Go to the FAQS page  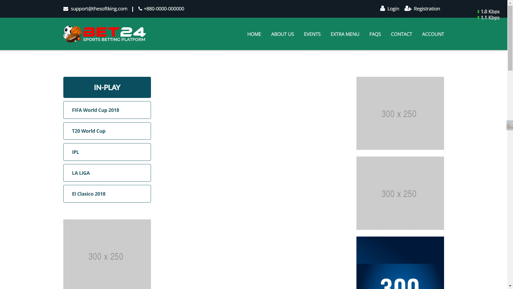pos(375,34)
